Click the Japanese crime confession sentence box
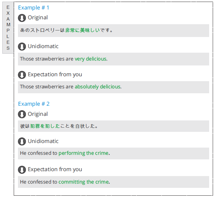215x197 pixels. tap(113, 126)
